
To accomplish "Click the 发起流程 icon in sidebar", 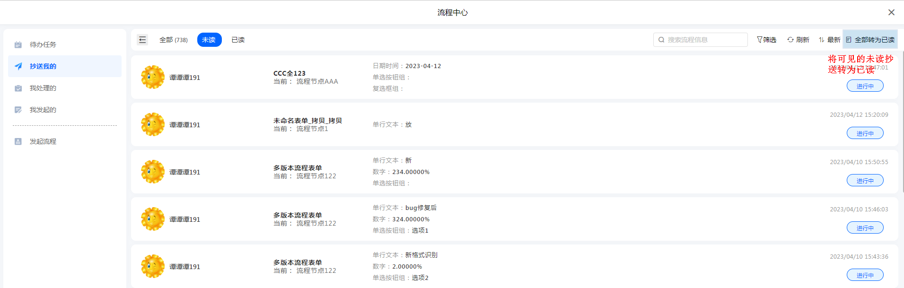I will coord(18,141).
